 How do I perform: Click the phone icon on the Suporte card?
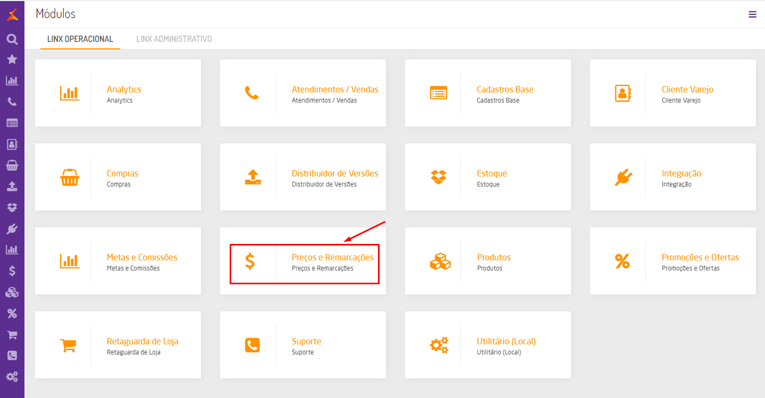(x=253, y=345)
